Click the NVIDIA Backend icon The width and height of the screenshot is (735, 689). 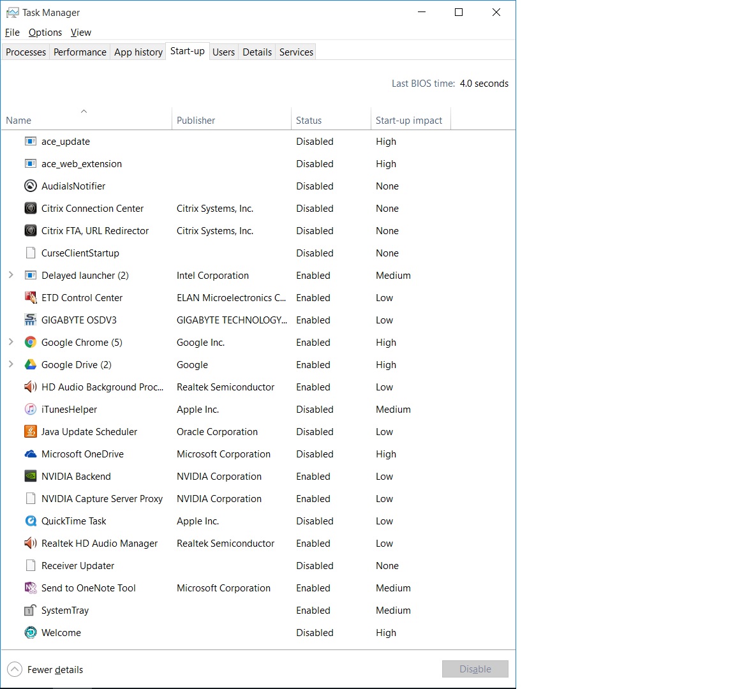[31, 477]
